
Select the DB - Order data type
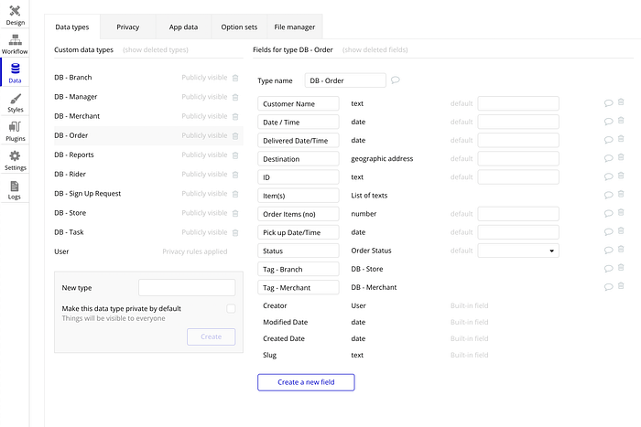148,135
